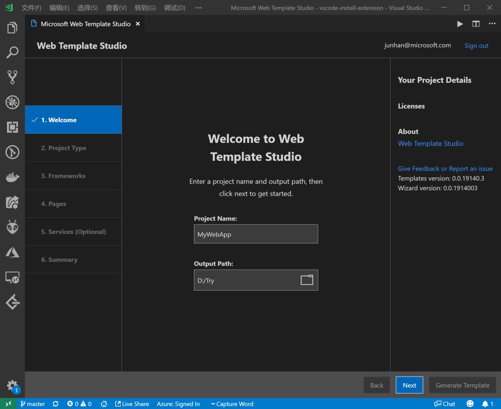Screen dimensions: 501x409
Task: Go to step 6. Summary
Action: click(73, 260)
